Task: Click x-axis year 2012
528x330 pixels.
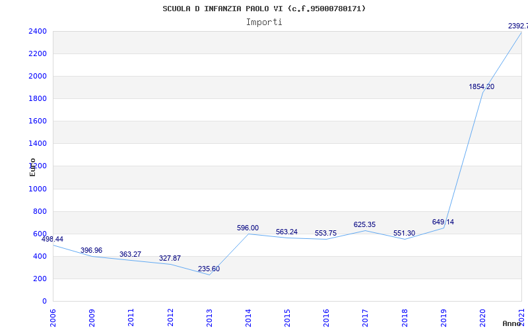Action: pos(170,317)
